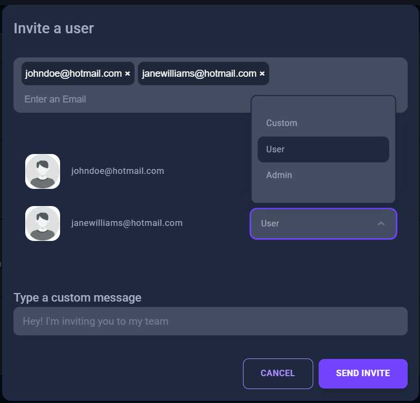Click the custom message text box
This screenshot has width=420, height=403.
[210, 321]
